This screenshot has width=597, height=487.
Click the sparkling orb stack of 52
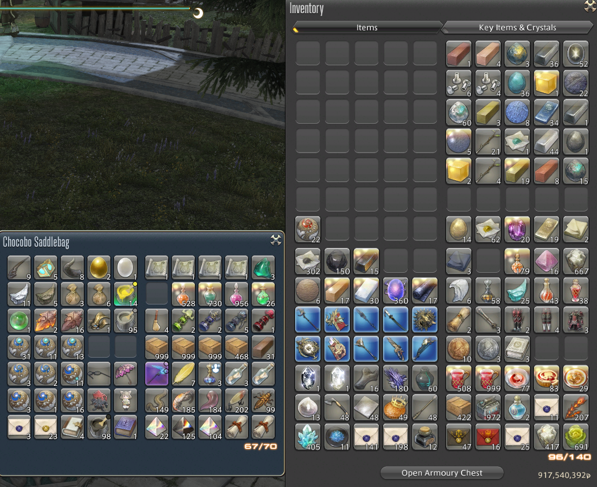tap(576, 54)
